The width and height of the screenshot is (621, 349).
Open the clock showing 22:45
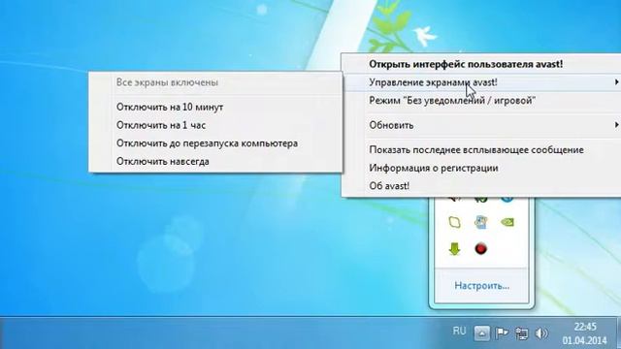tap(584, 333)
